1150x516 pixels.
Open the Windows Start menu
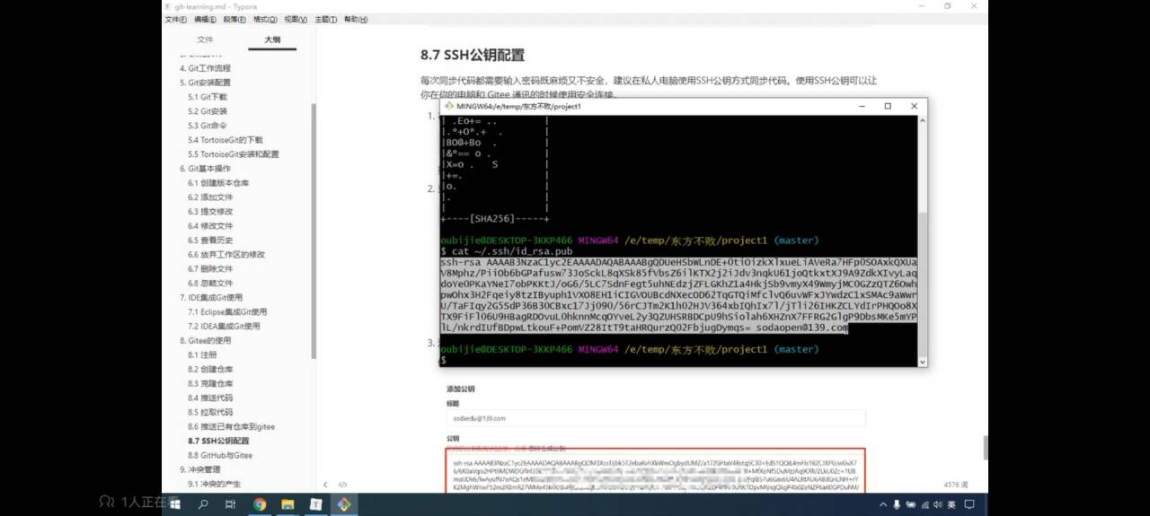click(176, 504)
